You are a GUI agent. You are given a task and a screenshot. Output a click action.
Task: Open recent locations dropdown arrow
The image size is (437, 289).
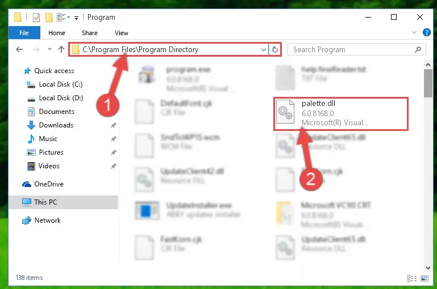pos(49,49)
